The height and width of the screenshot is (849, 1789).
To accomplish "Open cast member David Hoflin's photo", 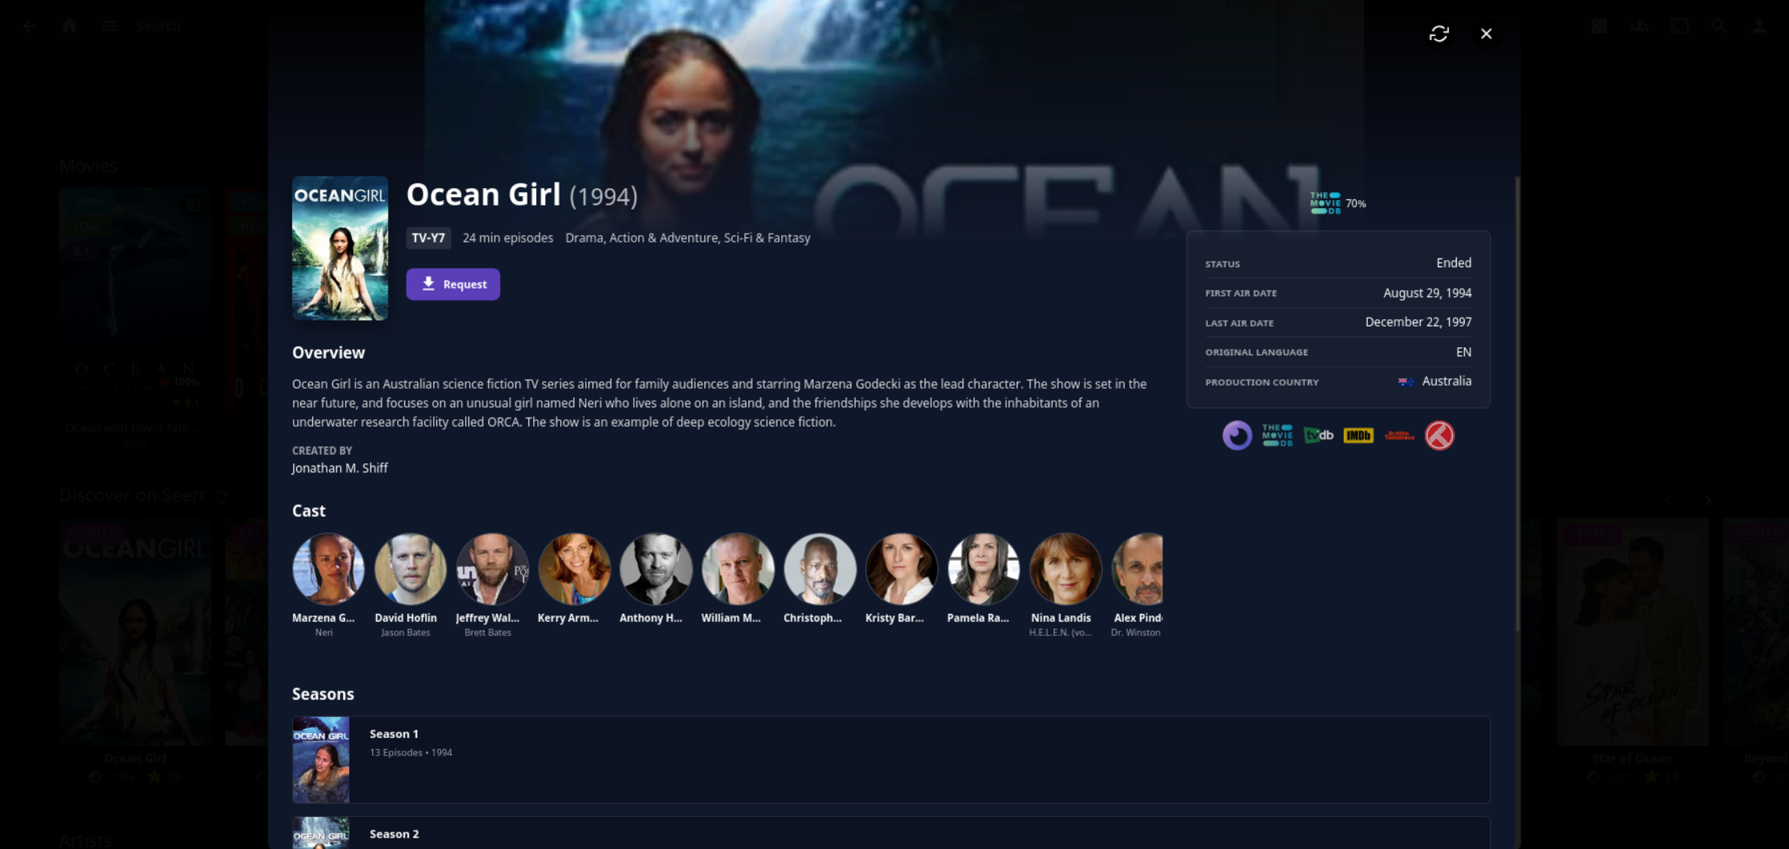I will point(410,569).
